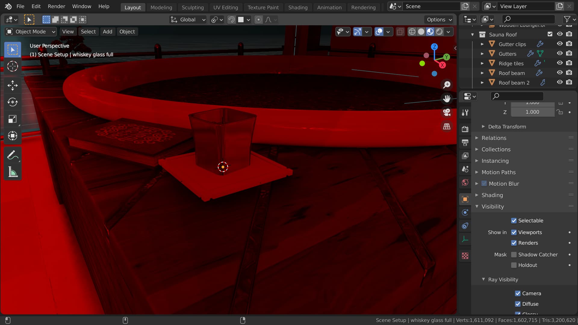Open the Options dropdown
Image resolution: width=578 pixels, height=325 pixels.
(439, 20)
